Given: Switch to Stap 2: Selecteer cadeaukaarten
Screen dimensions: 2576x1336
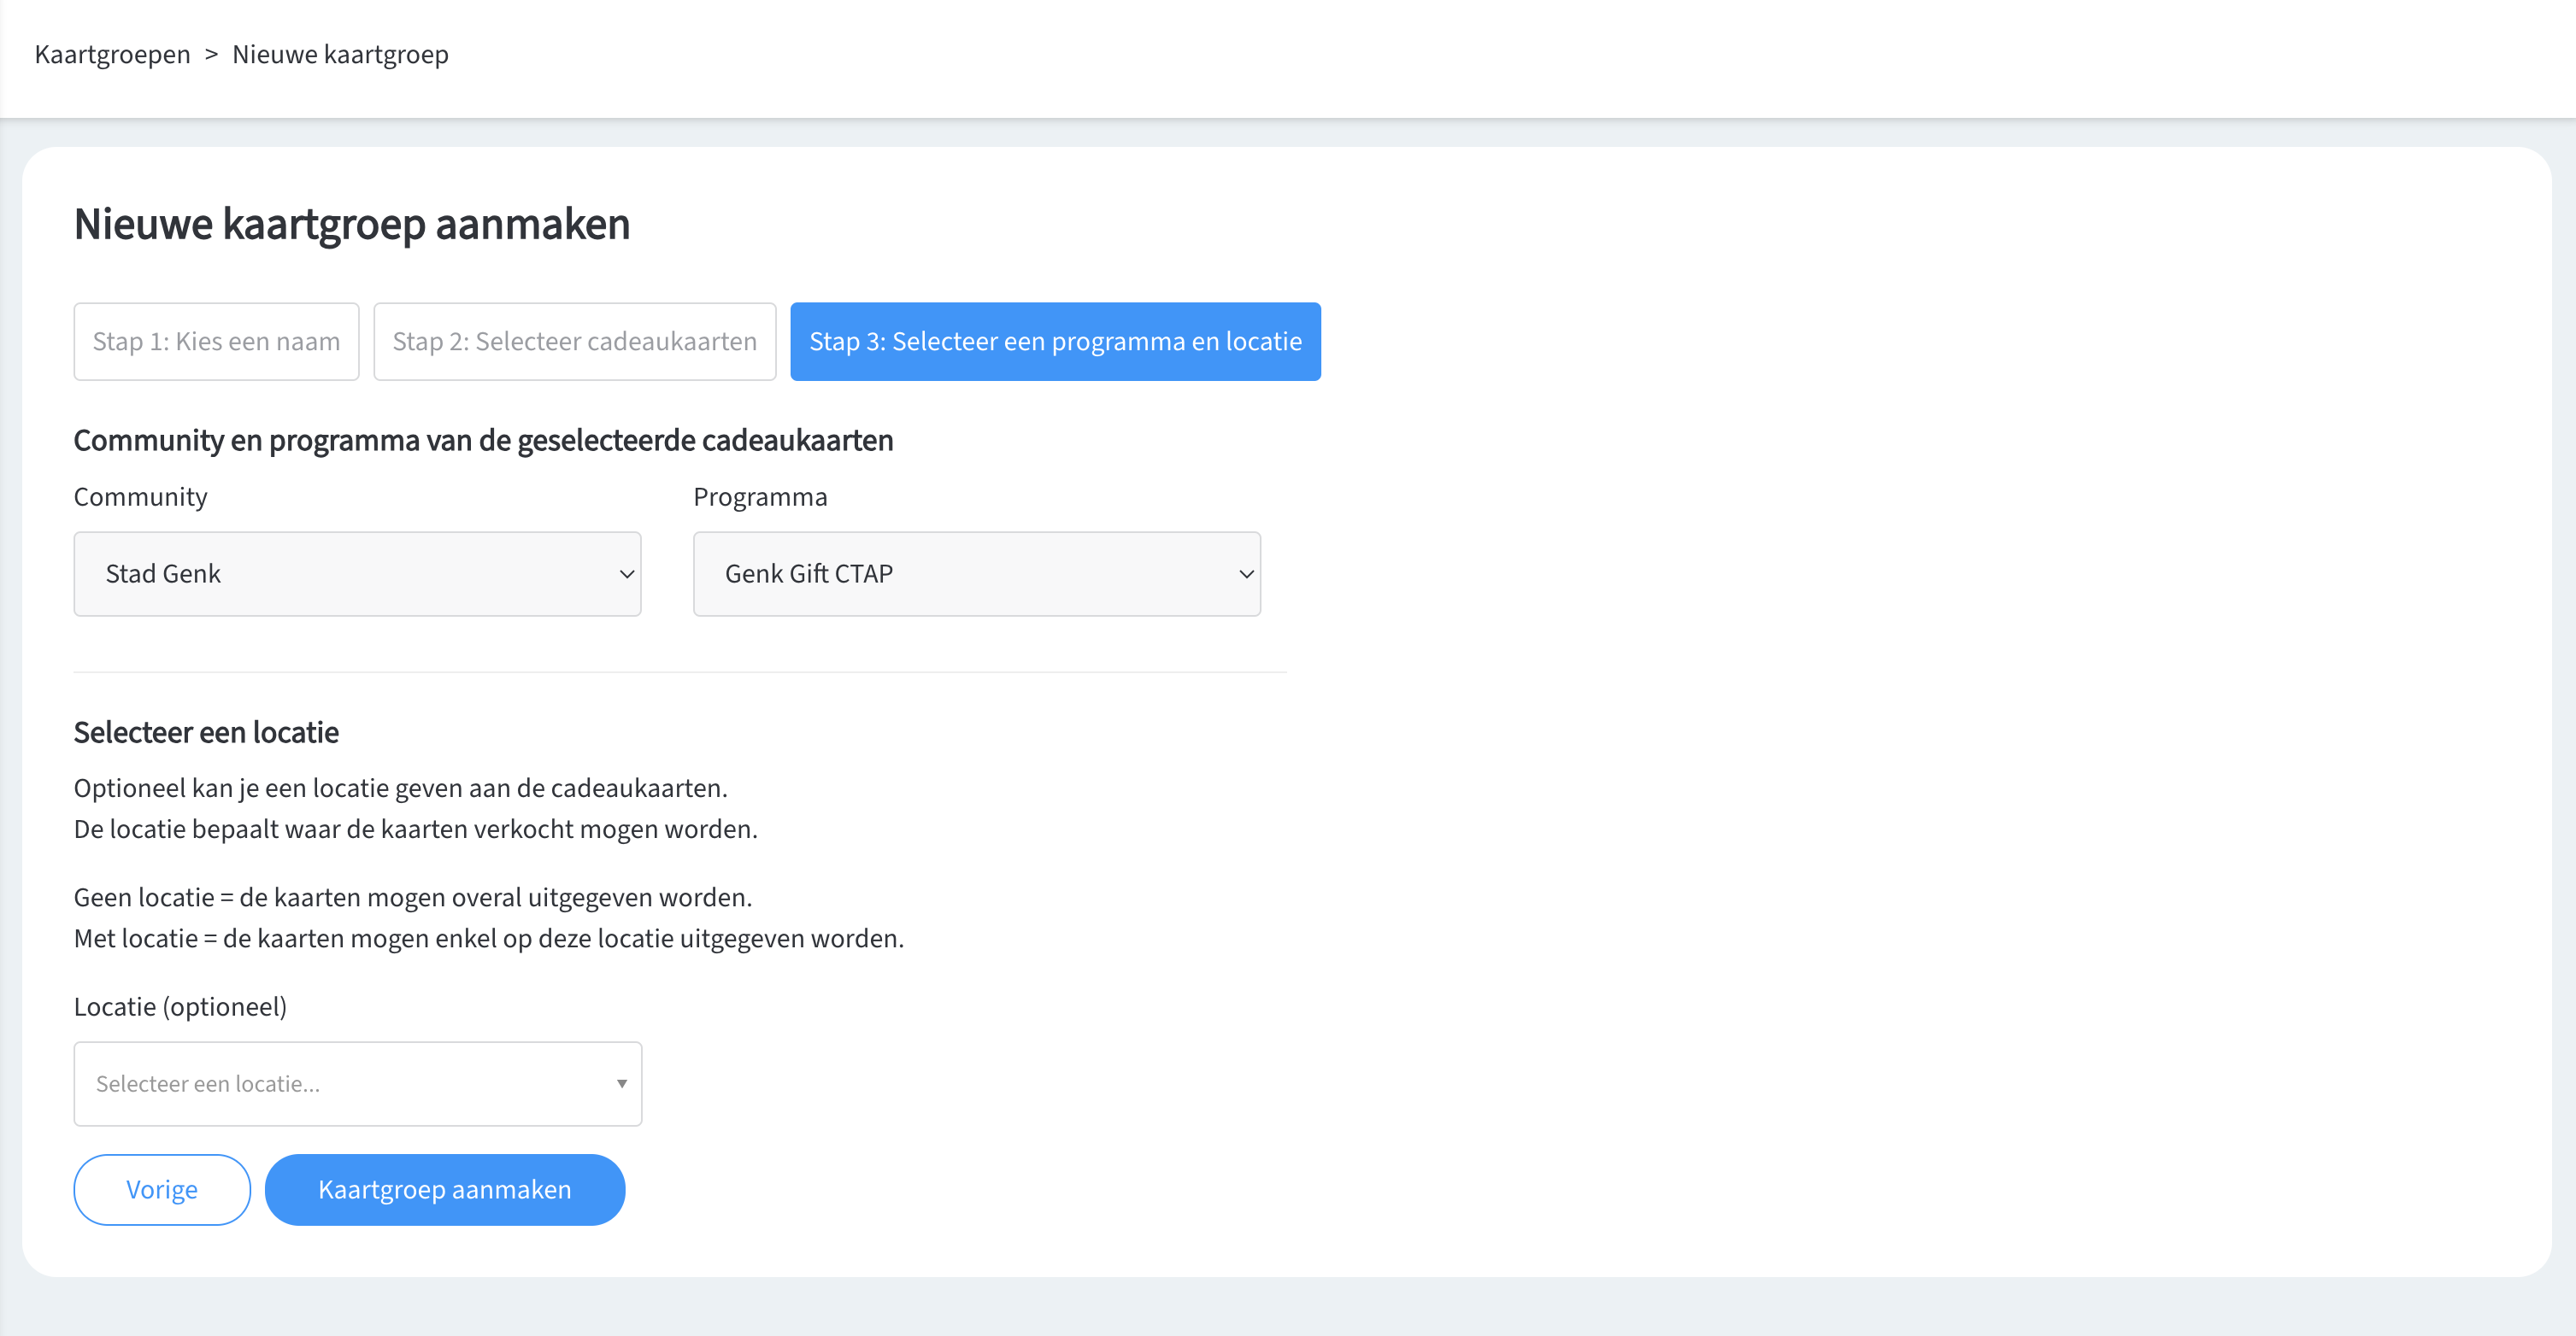Looking at the screenshot, I should point(574,342).
